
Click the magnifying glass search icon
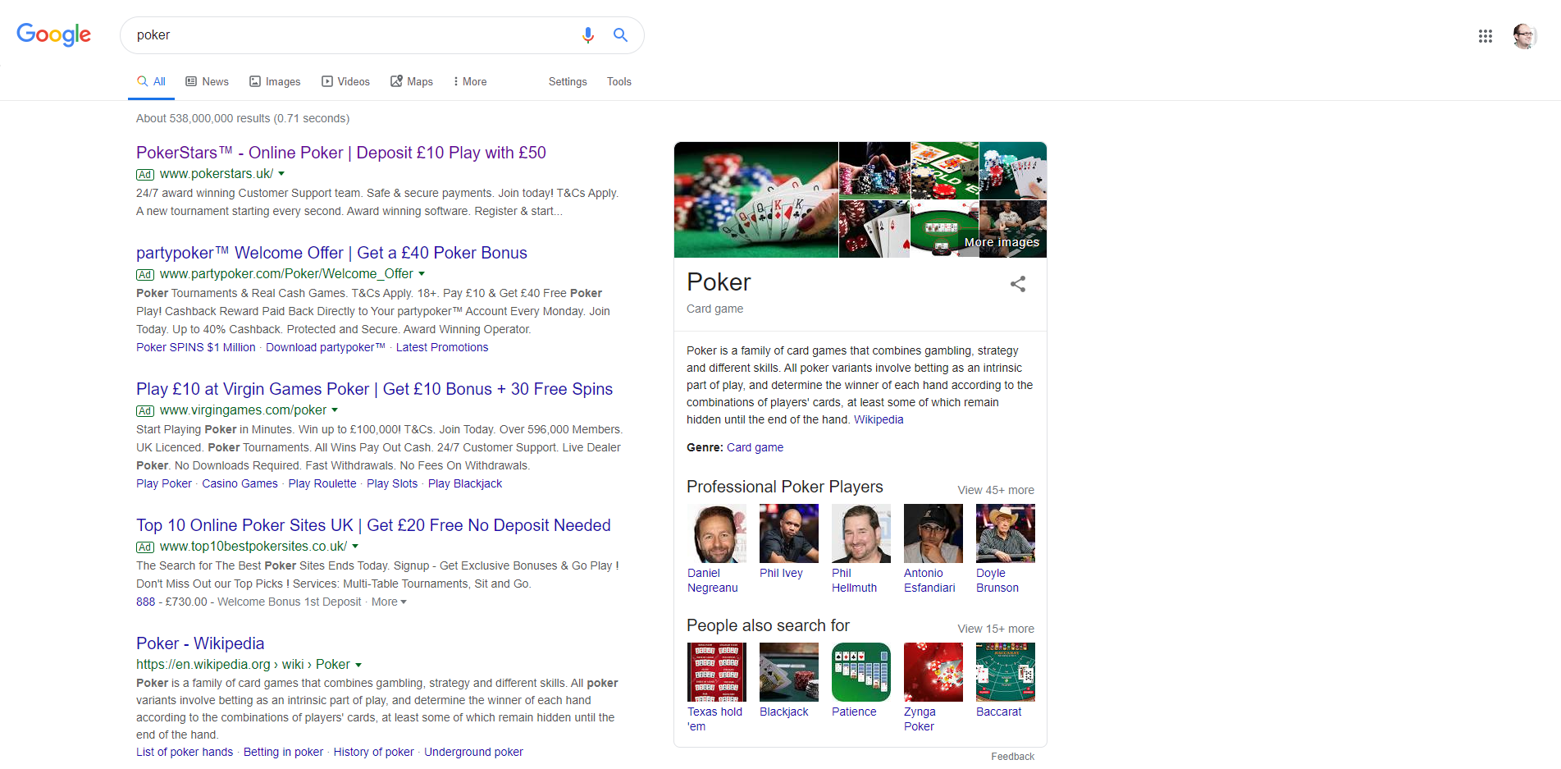coord(620,35)
